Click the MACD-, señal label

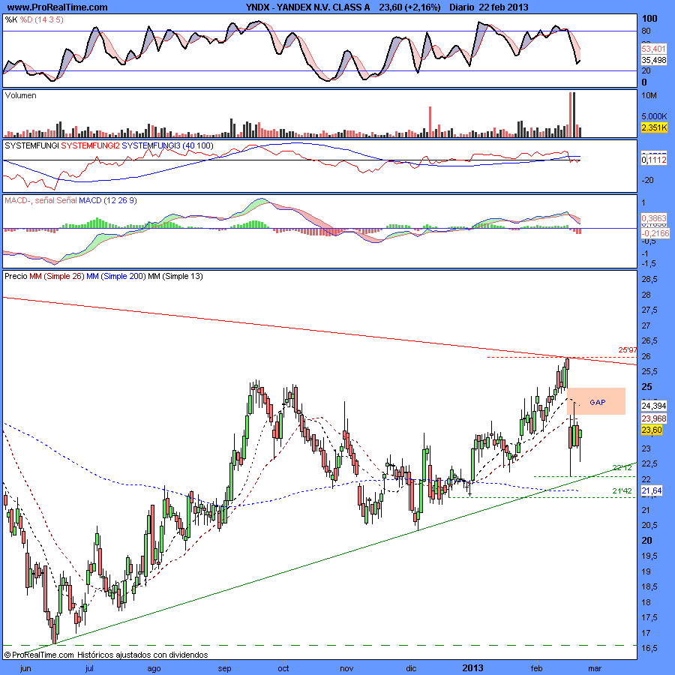(x=30, y=200)
